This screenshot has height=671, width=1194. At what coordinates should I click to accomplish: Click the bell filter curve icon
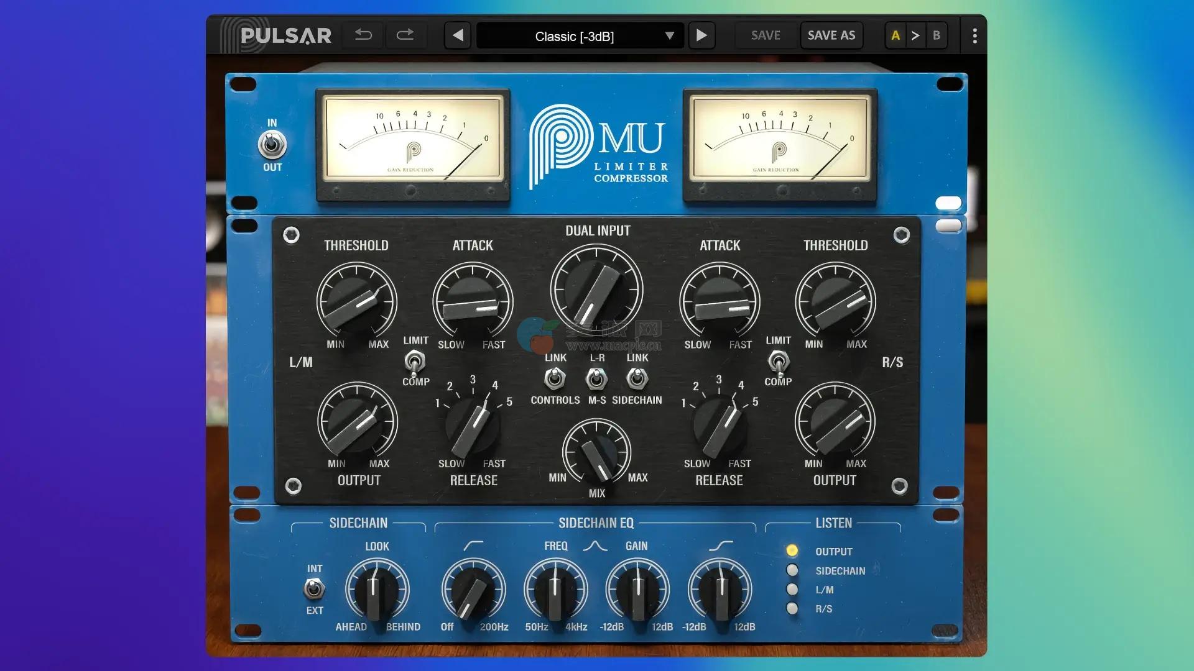point(595,545)
